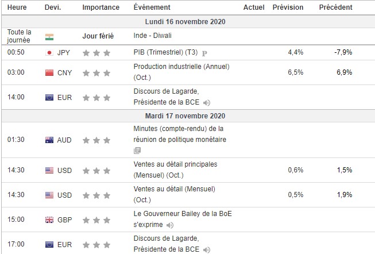Click the Importance column header
Image resolution: width=375 pixels, height=254 pixels.
101,7
